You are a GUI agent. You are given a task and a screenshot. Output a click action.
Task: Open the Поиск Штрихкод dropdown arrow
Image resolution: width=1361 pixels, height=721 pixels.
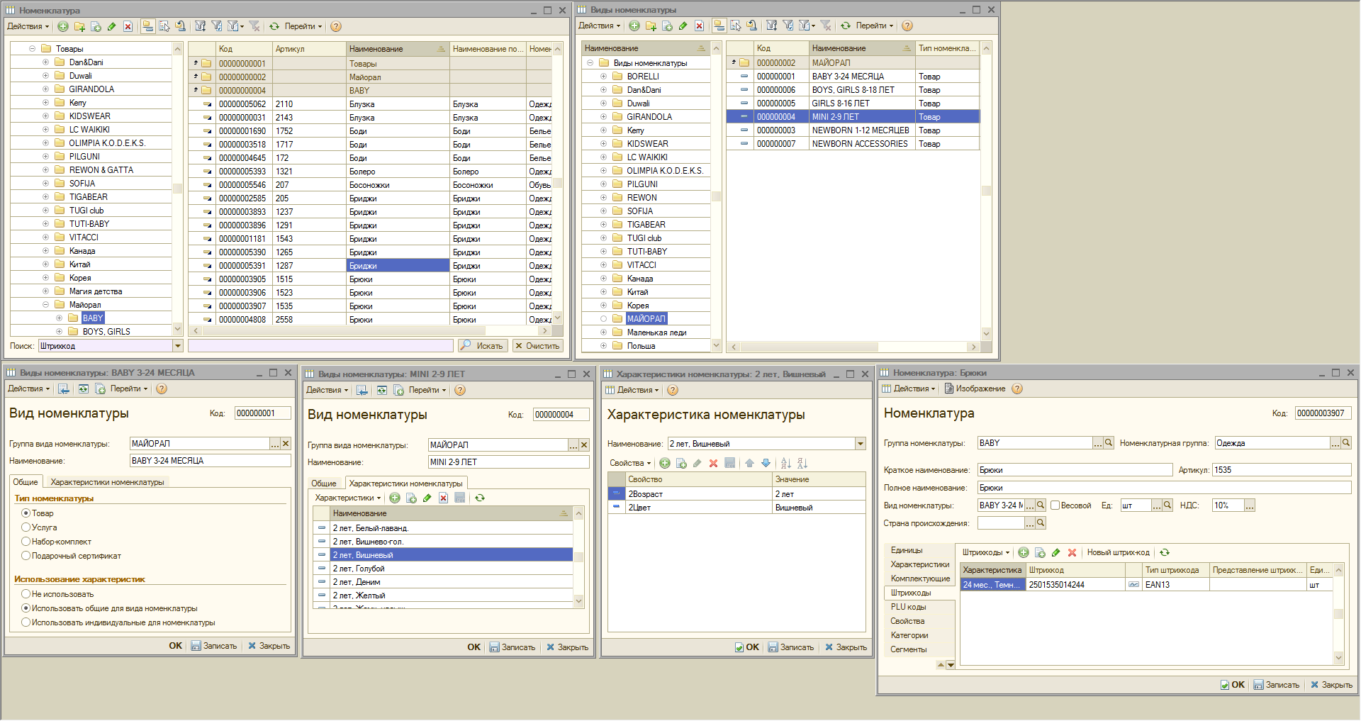[x=178, y=346]
